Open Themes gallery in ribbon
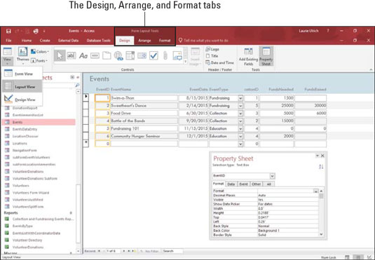The width and height of the screenshot is (375, 260). (x=23, y=56)
